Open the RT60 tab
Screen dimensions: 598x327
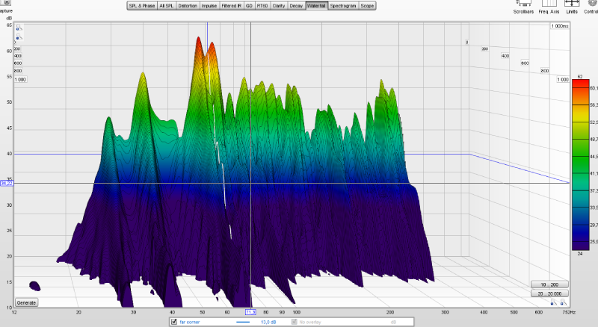tap(262, 5)
